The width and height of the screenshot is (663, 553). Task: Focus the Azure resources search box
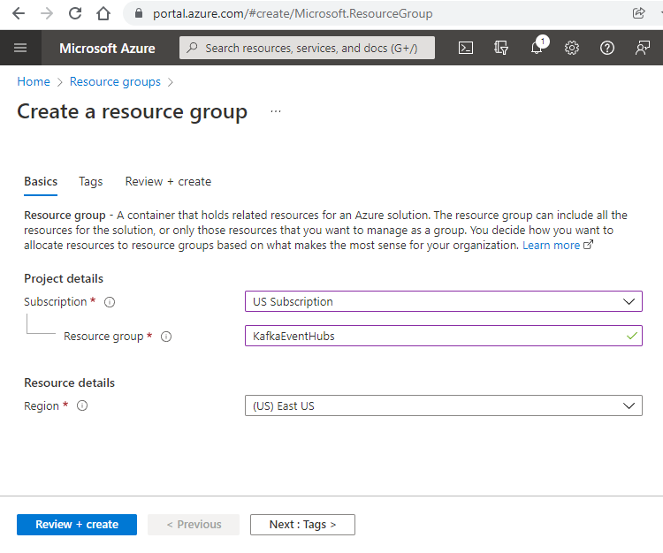click(307, 48)
